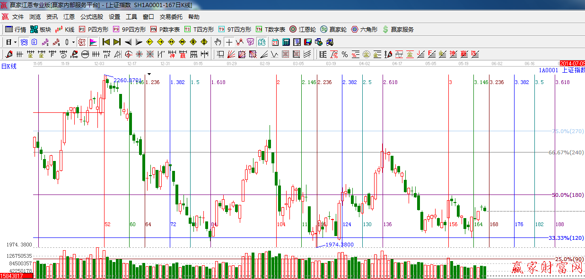Open the 六角形 hexagon chart tool
The width and height of the screenshot is (585, 279).
point(364,29)
